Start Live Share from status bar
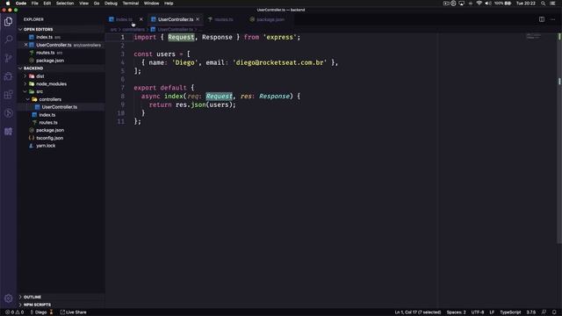Image resolution: width=562 pixels, height=316 pixels. click(x=73, y=312)
